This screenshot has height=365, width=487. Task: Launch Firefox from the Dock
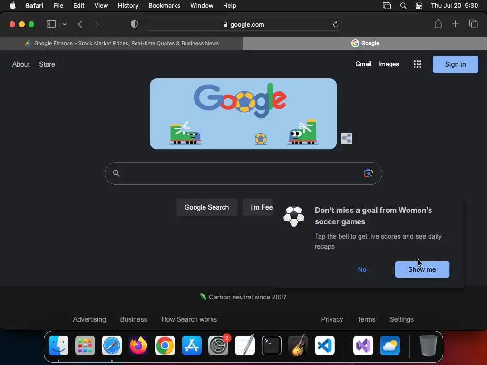click(138, 346)
